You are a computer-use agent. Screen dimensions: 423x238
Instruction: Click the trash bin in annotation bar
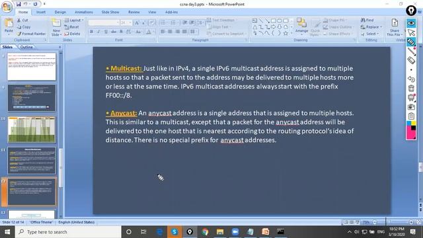pos(411,88)
